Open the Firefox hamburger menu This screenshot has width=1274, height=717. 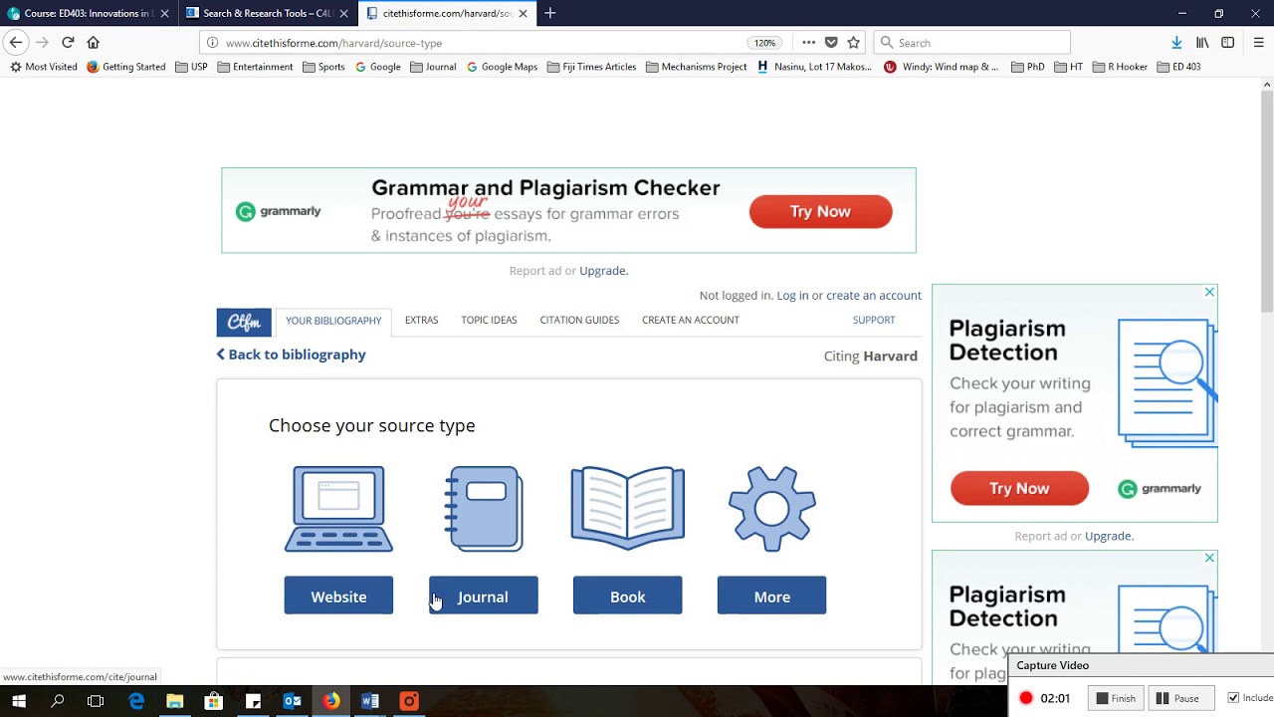1258,43
